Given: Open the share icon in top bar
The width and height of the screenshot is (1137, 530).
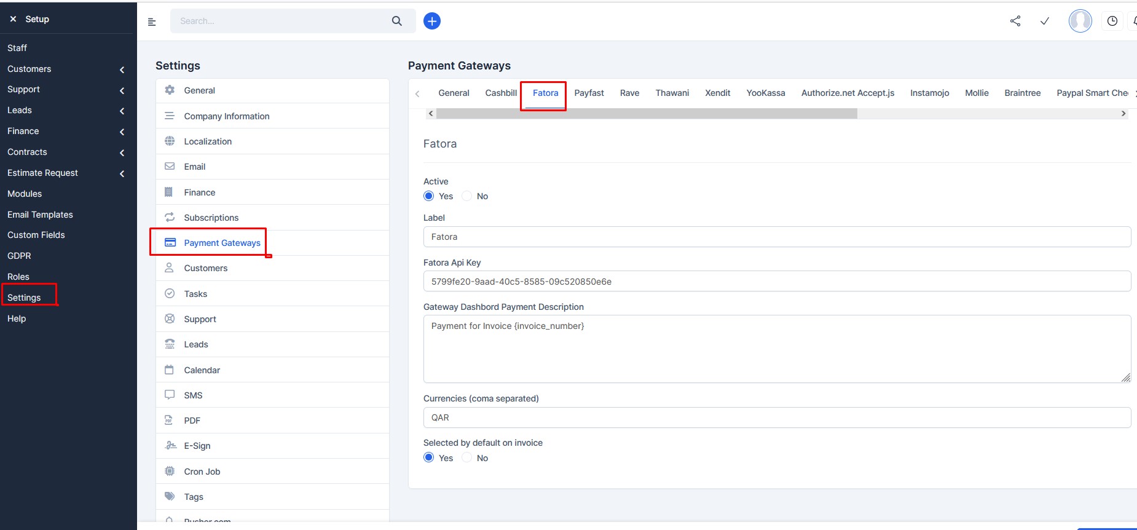Looking at the screenshot, I should (x=1015, y=21).
